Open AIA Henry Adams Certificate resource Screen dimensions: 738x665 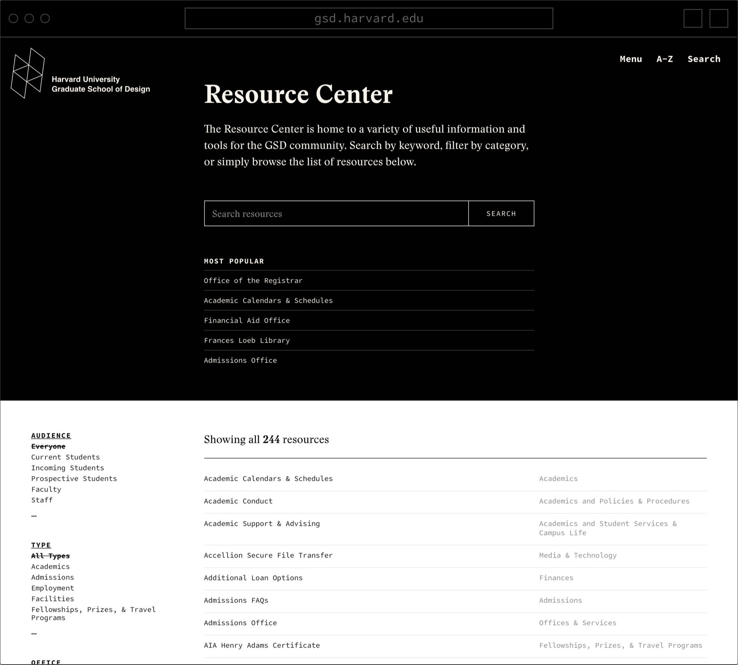click(x=262, y=645)
